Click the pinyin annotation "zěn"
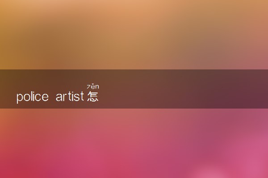This screenshot has width=268, height=178. (93, 86)
